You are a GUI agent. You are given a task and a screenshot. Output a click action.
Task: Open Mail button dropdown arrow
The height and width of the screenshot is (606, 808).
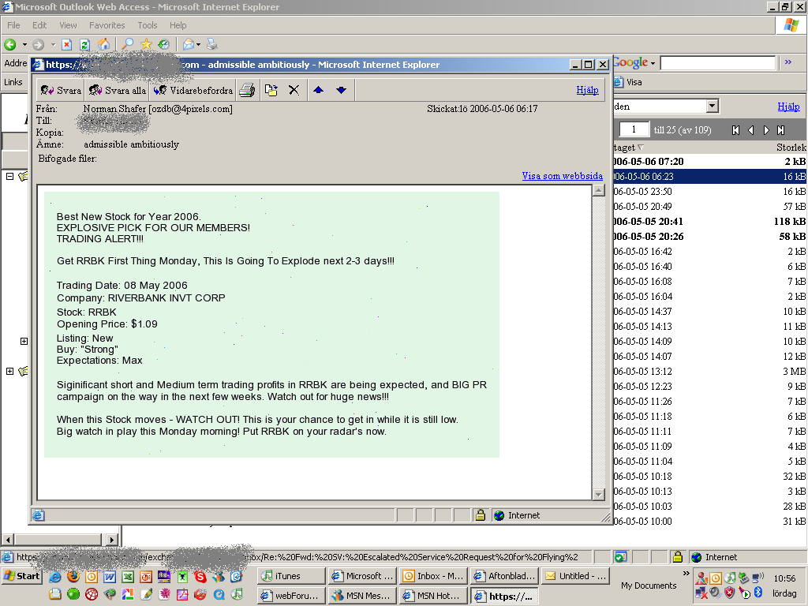coord(198,45)
